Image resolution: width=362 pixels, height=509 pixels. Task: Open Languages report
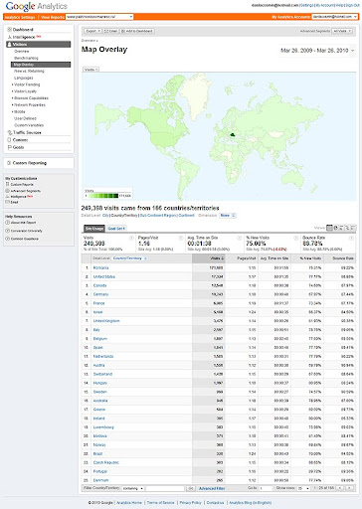tap(24, 78)
